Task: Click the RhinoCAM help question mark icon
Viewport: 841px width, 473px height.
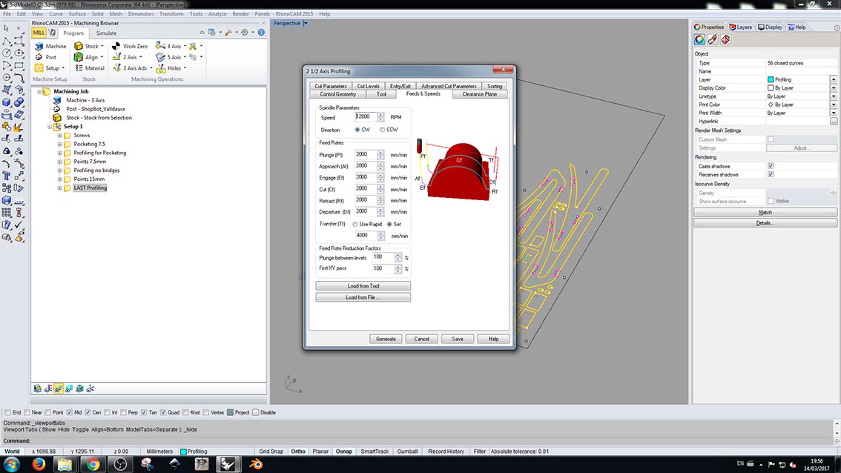Action: tap(261, 33)
